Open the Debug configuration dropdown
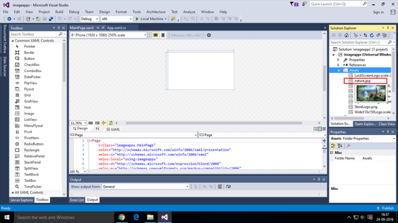The width and height of the screenshot is (398, 223). (x=89, y=19)
